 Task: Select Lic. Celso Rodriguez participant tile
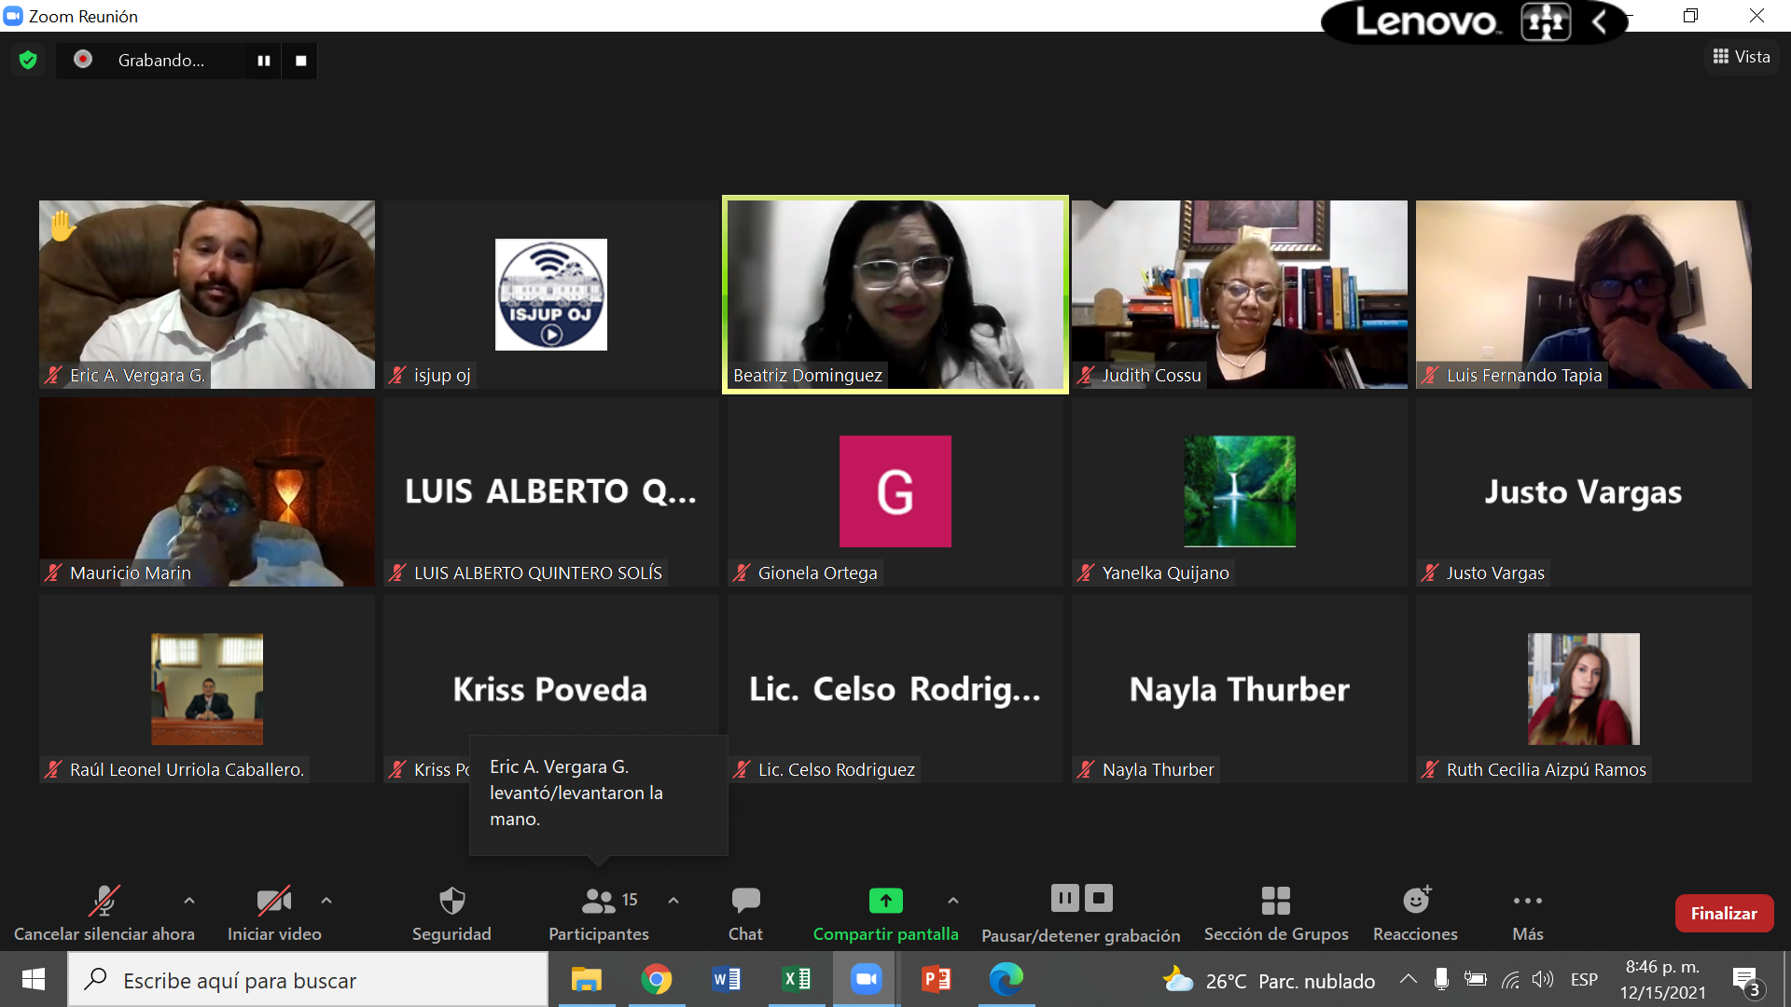click(895, 689)
